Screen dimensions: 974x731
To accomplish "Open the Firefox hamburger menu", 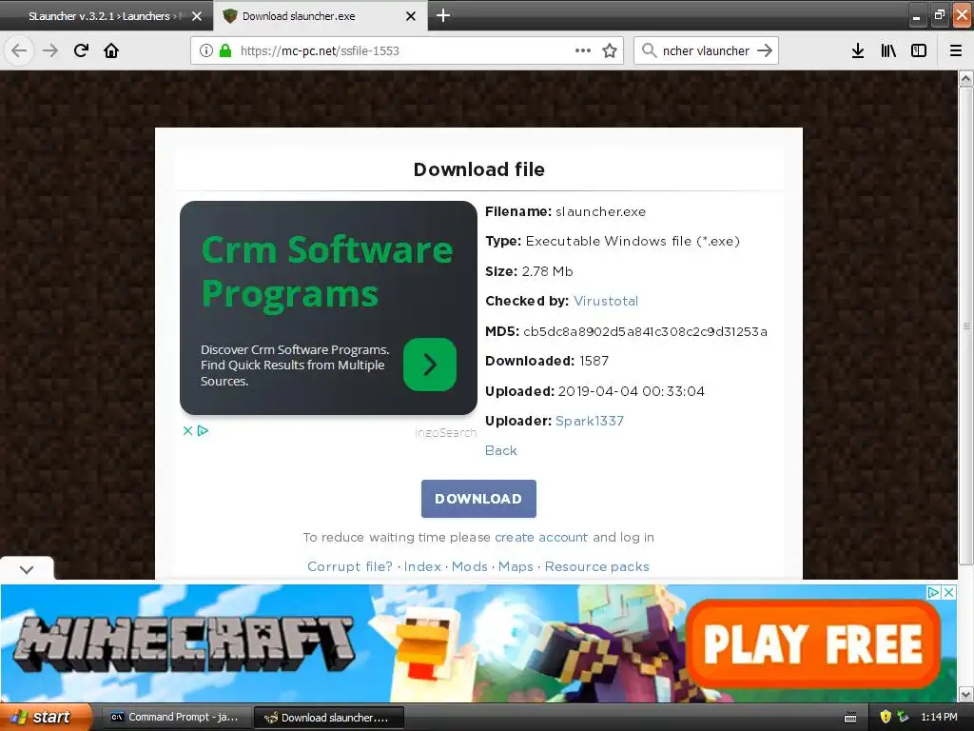I will (956, 50).
